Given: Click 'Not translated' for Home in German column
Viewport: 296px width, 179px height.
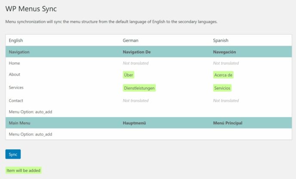Looking at the screenshot, I should coord(136,63).
